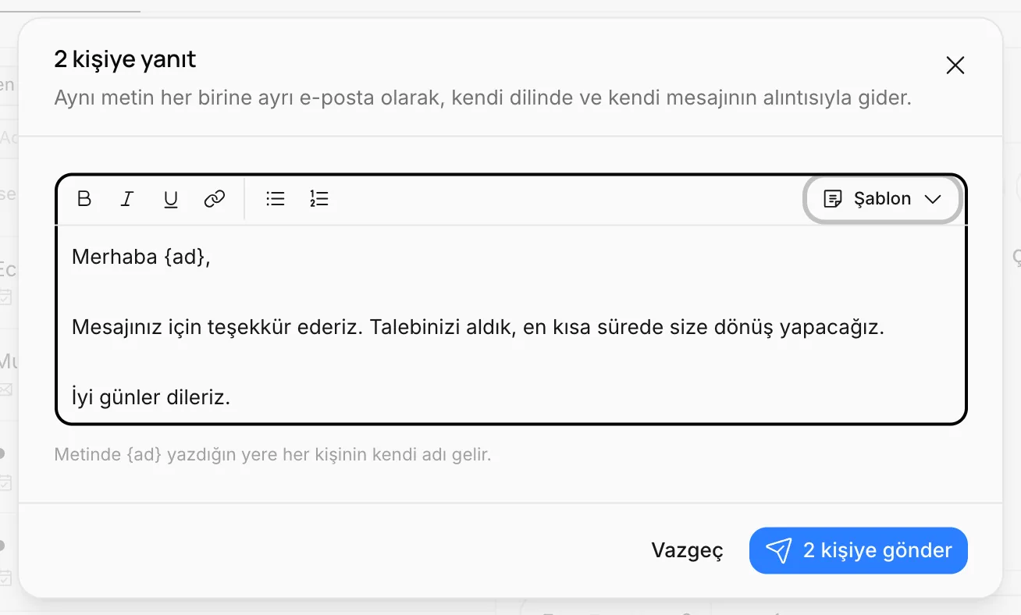1021x615 pixels.
Task: Click the hint 'Metinde {ad} yazdığın yere' text
Action: (272, 454)
